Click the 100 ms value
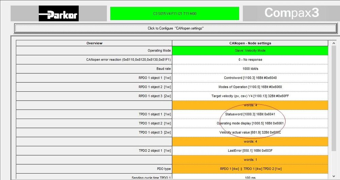This screenshot has width=340, height=180. (x=250, y=178)
